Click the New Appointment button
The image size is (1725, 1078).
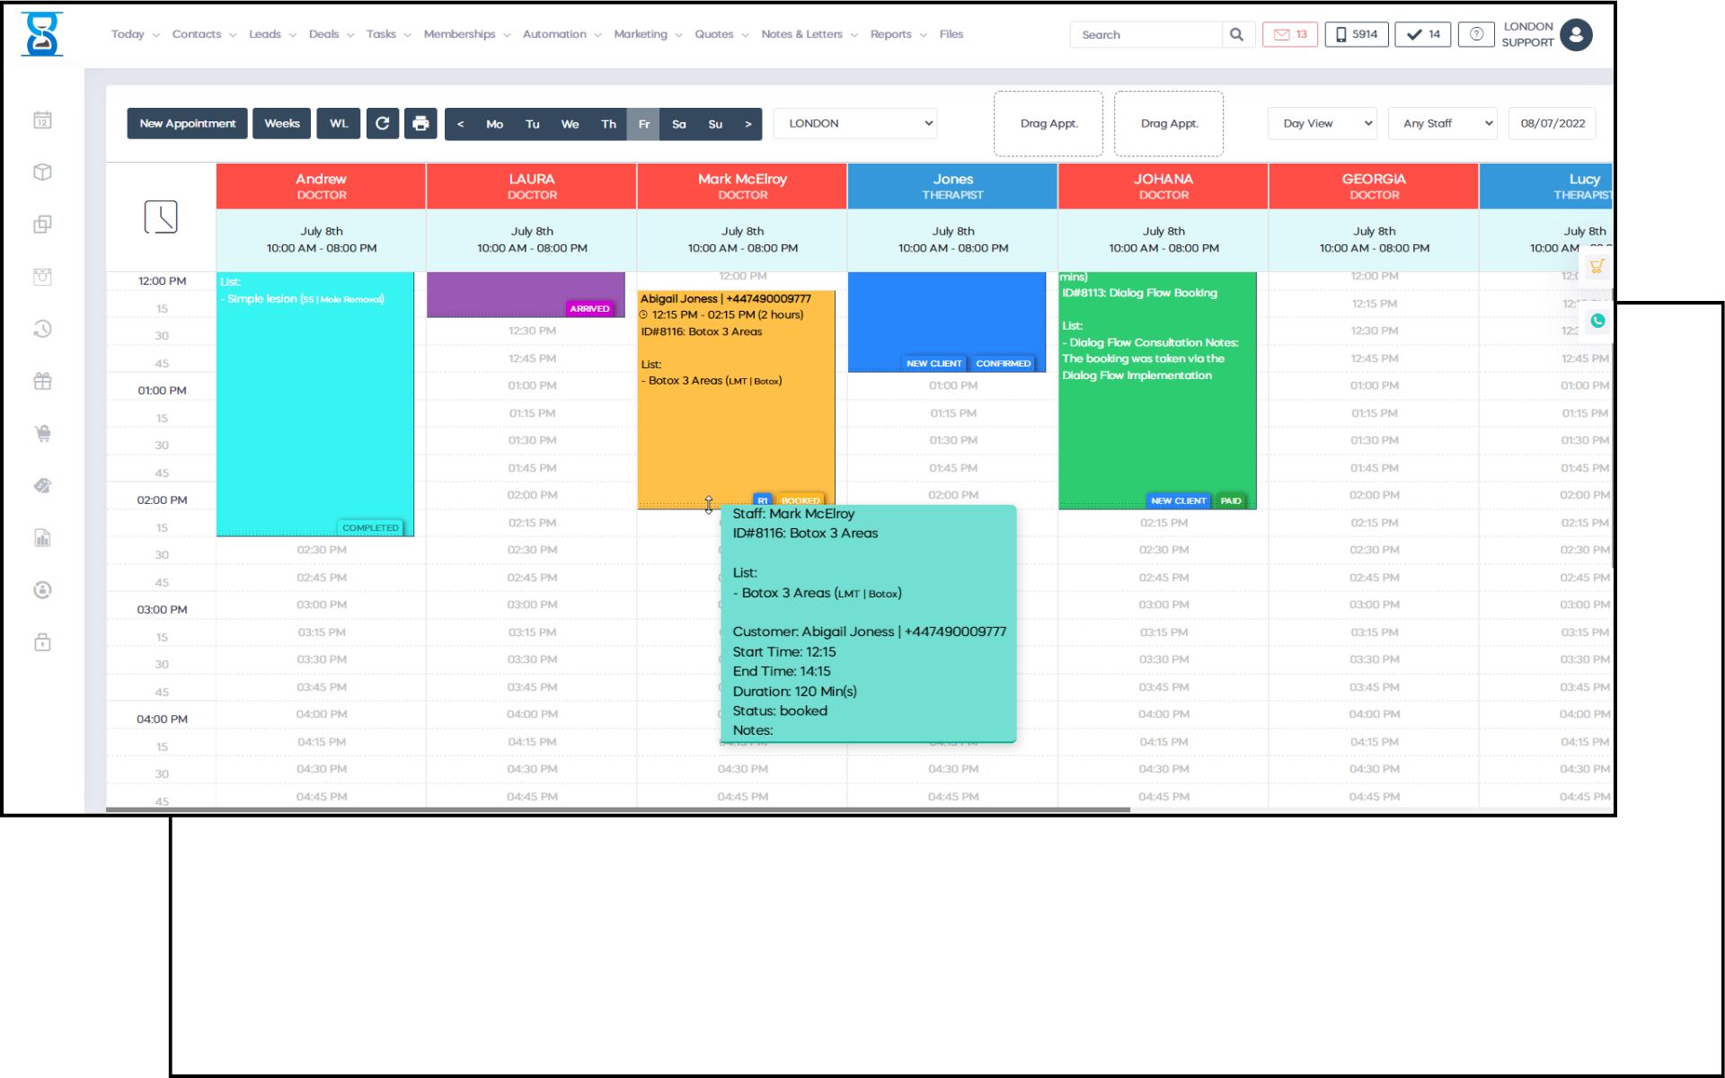[x=188, y=124]
